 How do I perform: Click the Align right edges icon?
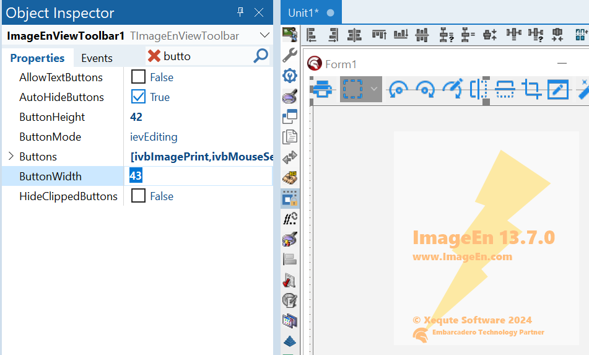point(333,35)
